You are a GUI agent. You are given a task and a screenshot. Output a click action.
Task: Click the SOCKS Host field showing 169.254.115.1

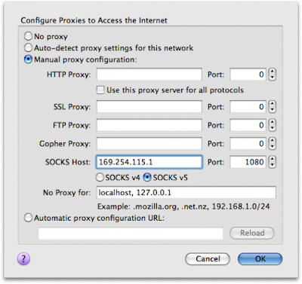(x=149, y=162)
